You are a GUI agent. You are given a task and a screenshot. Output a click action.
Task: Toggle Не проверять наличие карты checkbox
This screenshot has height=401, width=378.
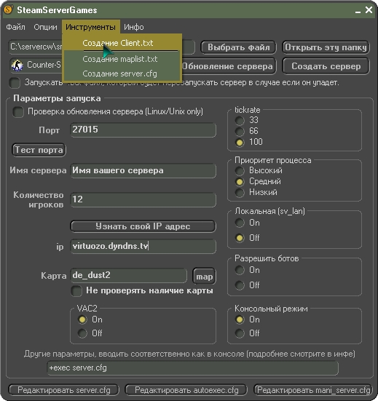[76, 291]
